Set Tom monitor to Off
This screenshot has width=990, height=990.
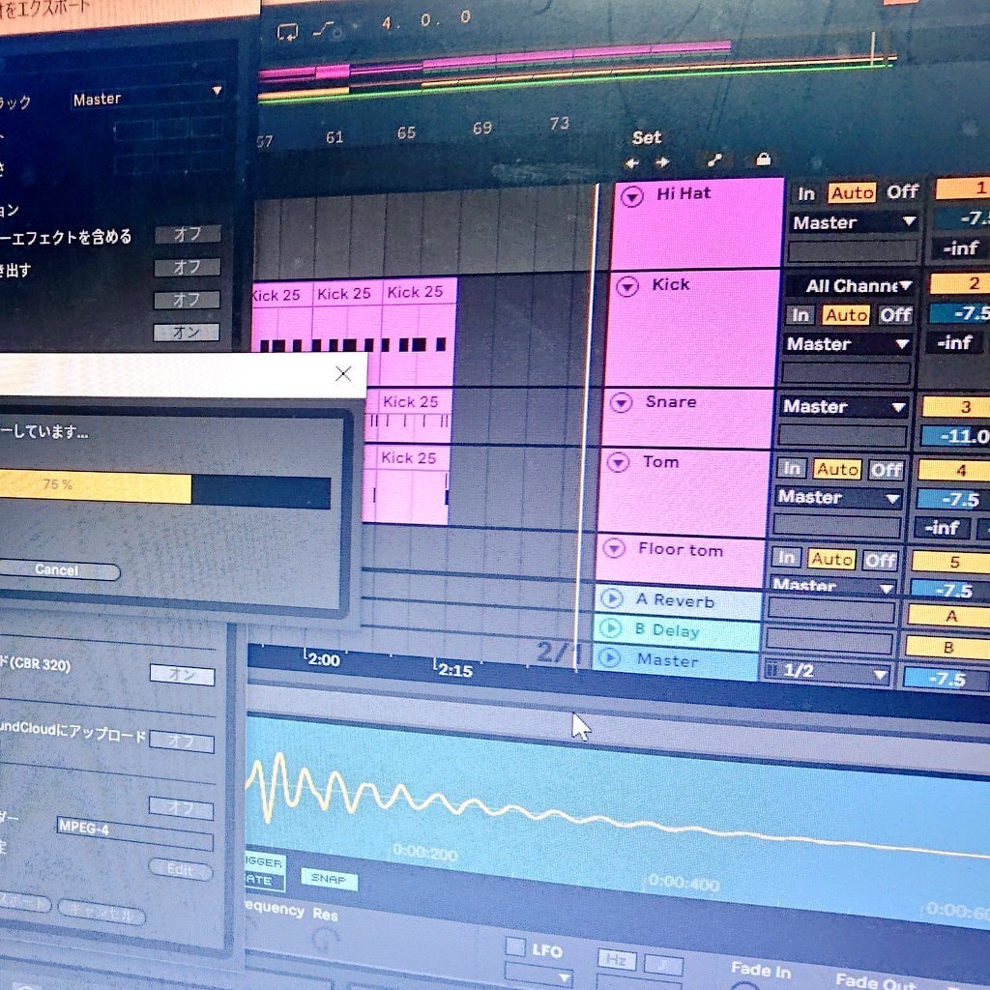(x=887, y=470)
